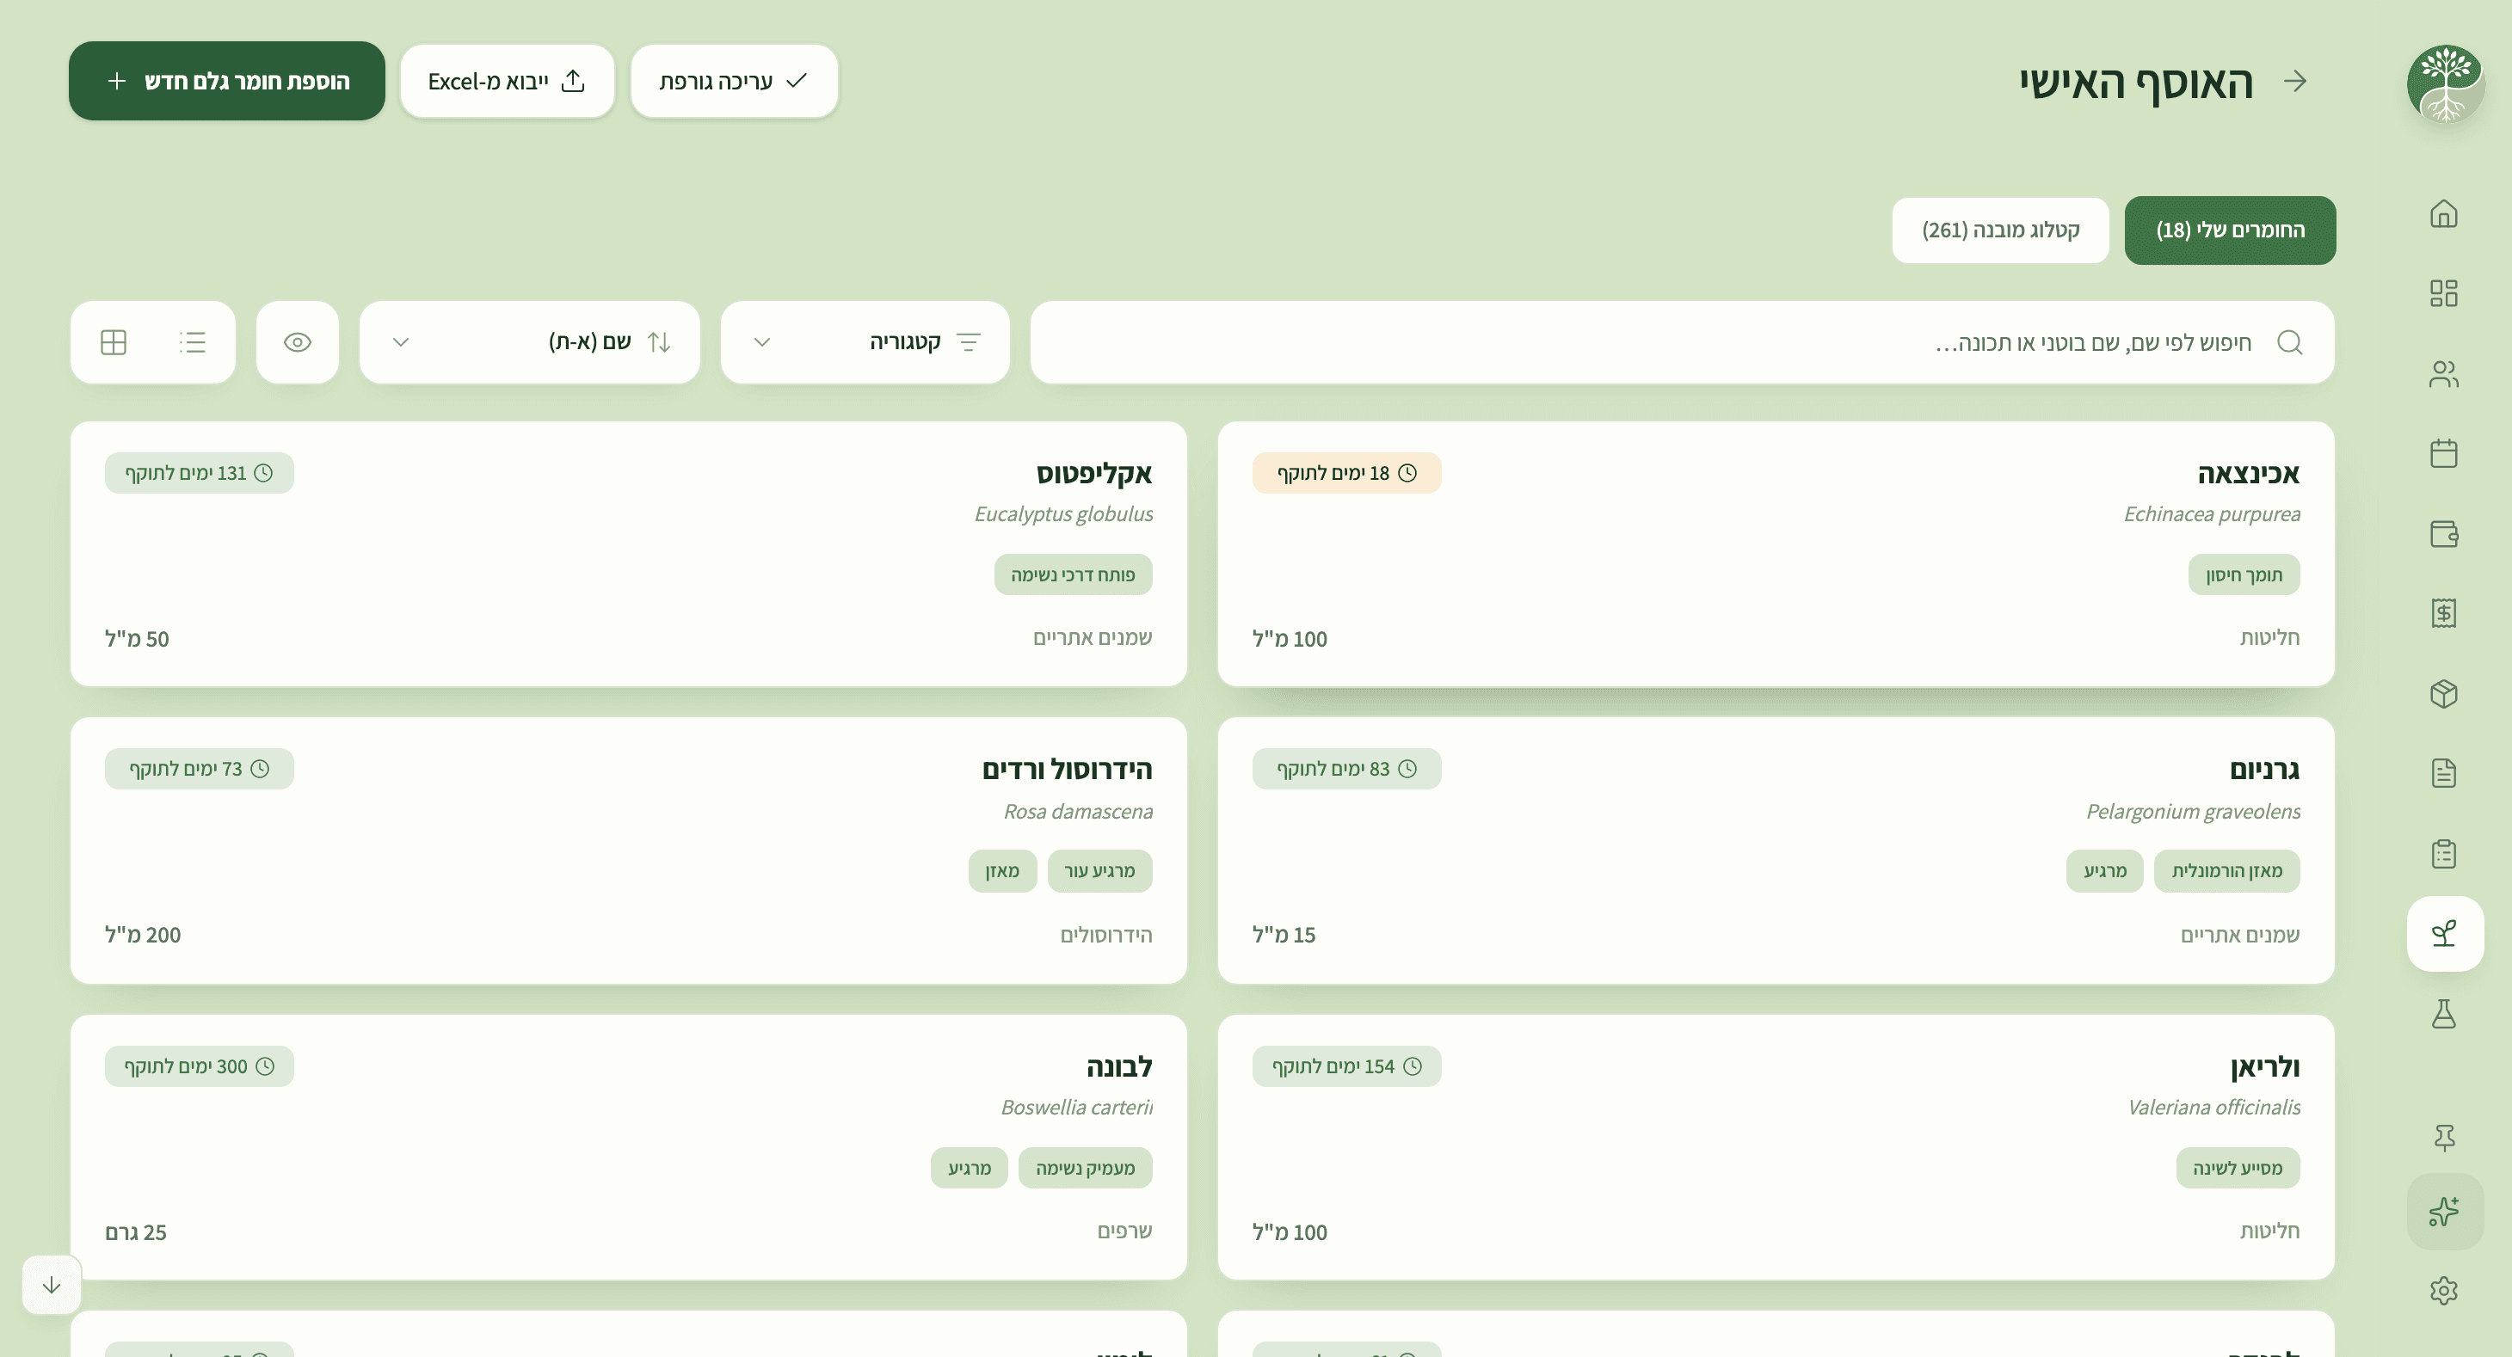The image size is (2512, 1357).
Task: Open the dashboard grid icon in sidebar
Action: coord(2443,293)
